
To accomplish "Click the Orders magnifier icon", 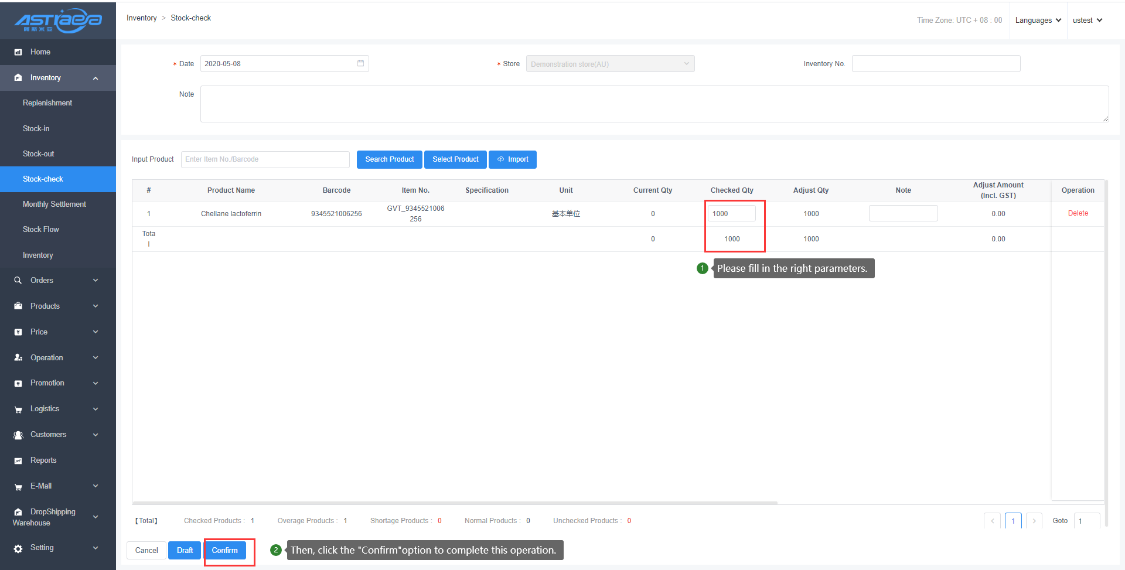I will click(x=18, y=281).
